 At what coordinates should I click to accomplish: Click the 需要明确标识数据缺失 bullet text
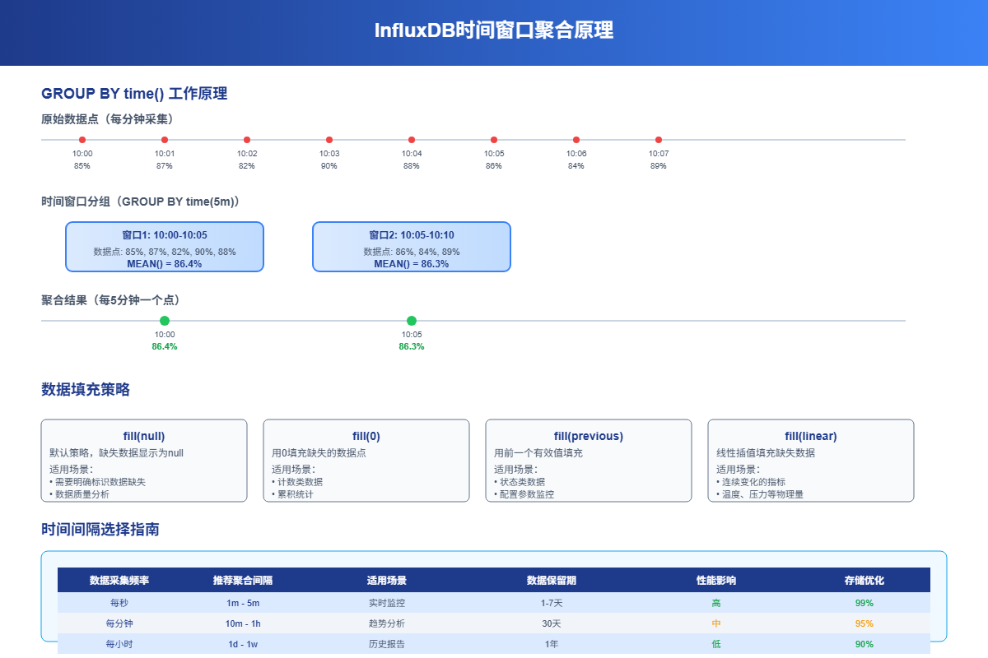[97, 482]
